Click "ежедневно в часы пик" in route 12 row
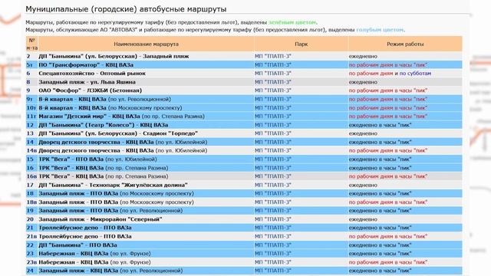491x276 pixels. 381,125
